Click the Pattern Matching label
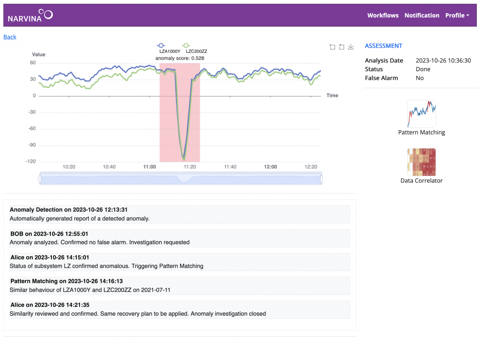The image size is (483, 340). tap(421, 132)
